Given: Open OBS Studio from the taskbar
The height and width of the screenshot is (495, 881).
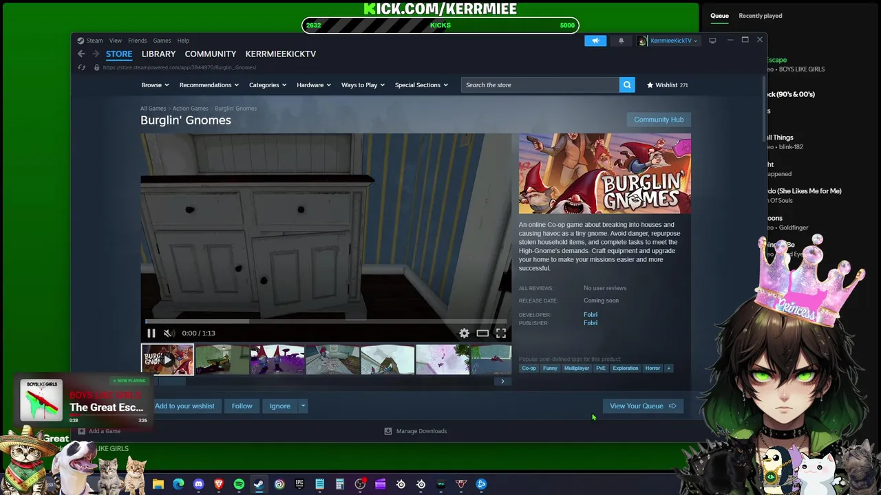Looking at the screenshot, I should pyautogui.click(x=360, y=484).
